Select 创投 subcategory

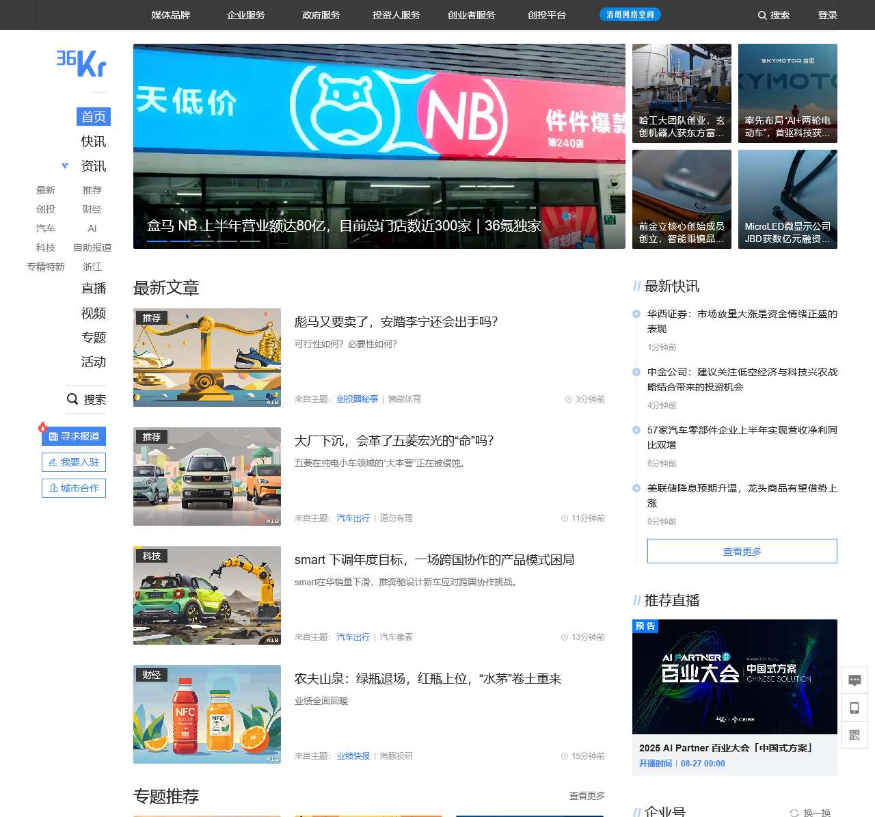[46, 209]
